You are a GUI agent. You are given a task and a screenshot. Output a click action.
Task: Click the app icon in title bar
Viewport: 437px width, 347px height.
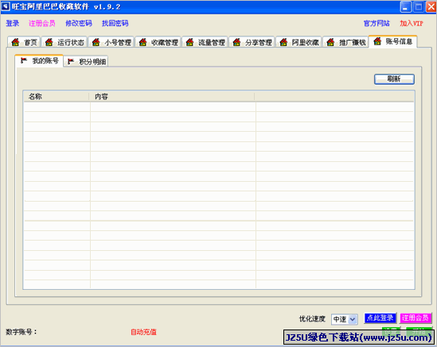point(6,6)
